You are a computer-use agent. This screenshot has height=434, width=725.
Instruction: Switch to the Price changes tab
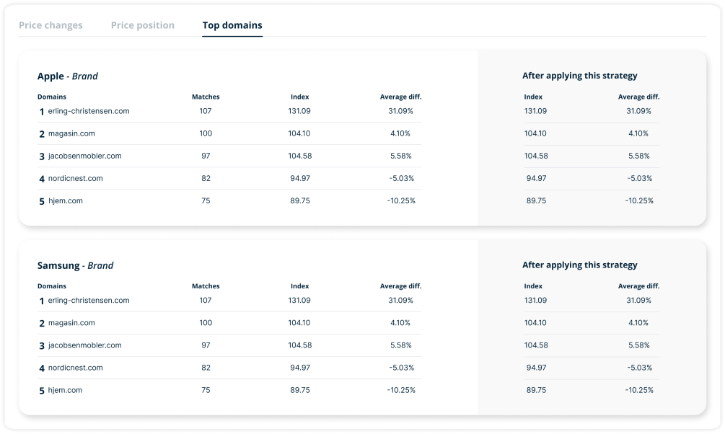pos(50,25)
